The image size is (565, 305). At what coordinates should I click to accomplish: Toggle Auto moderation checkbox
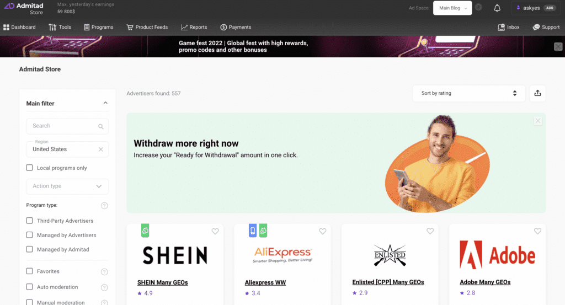coord(30,287)
